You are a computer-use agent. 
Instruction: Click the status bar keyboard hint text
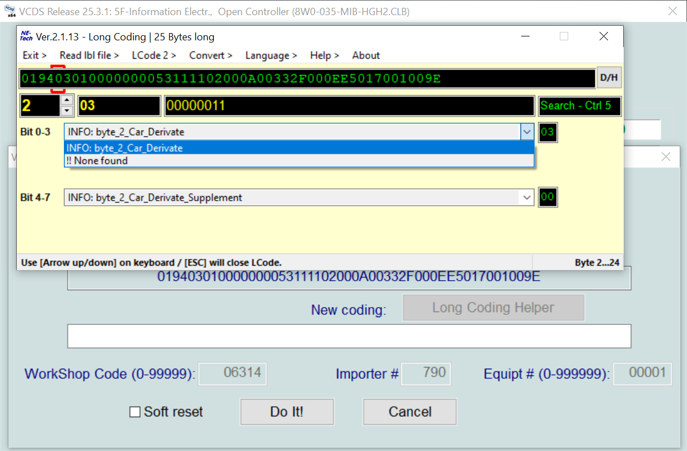tap(151, 262)
